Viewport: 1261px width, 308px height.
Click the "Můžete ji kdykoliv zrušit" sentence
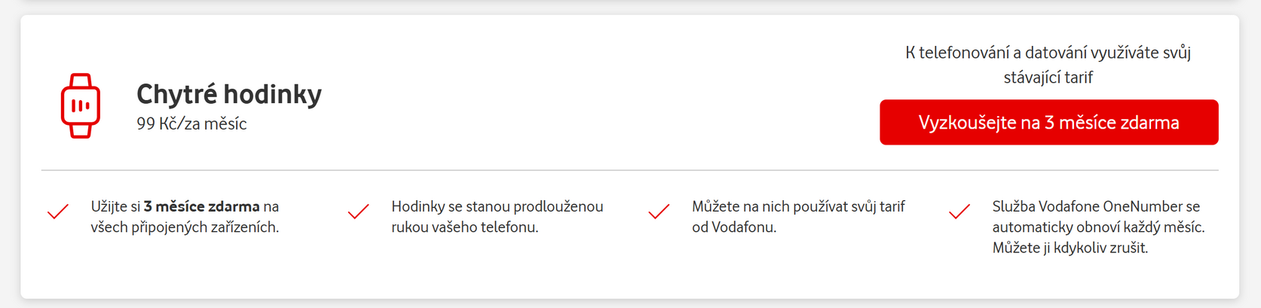pos(1070,248)
